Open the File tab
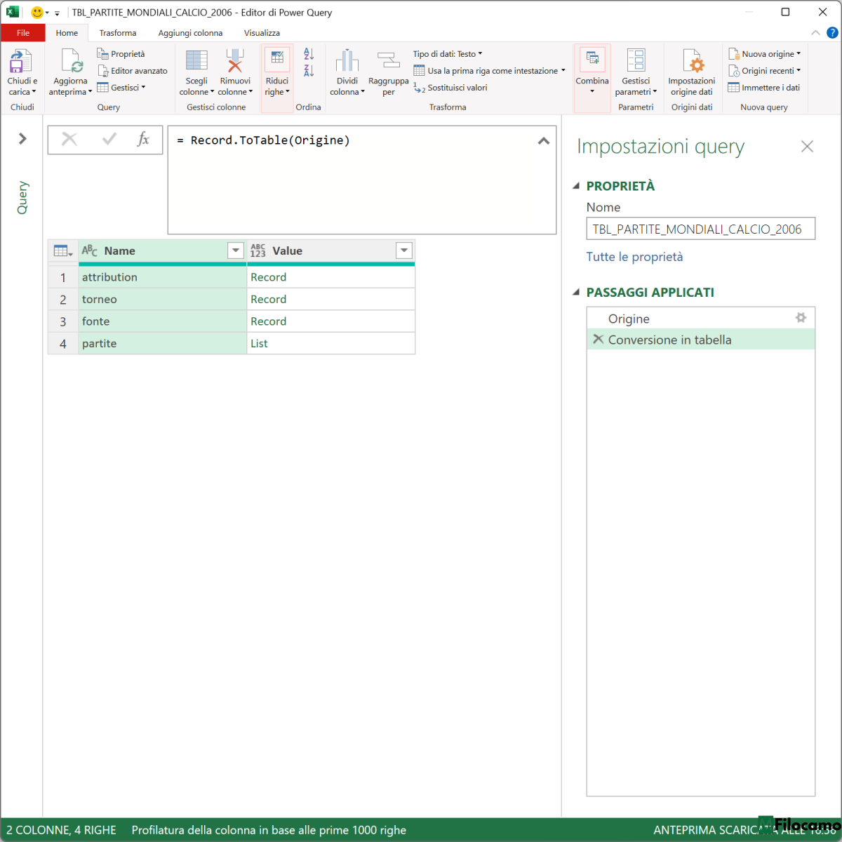Image resolution: width=842 pixels, height=842 pixels. (x=23, y=33)
